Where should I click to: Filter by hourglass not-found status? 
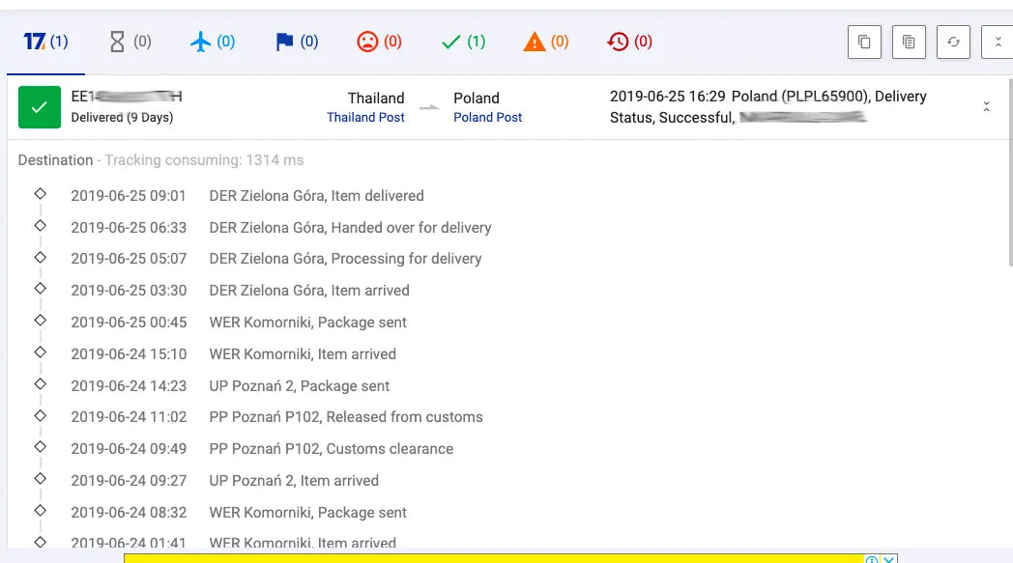tap(130, 42)
